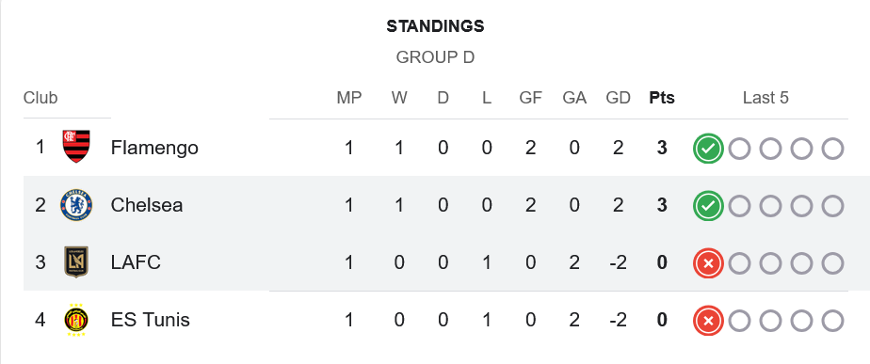Click the GROUP D label

435,57
